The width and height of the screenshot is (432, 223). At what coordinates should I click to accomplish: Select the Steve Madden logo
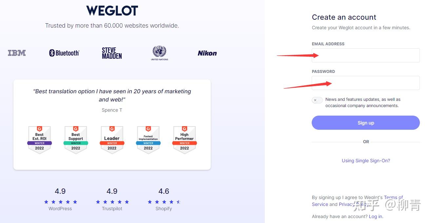pyautogui.click(x=111, y=53)
